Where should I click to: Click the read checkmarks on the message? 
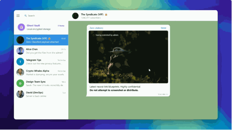click(x=167, y=94)
